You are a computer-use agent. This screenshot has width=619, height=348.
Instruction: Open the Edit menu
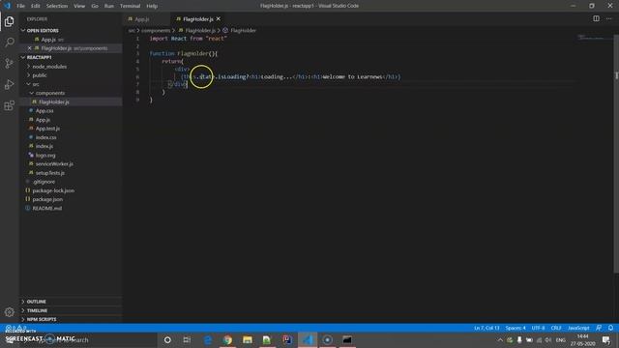36,6
